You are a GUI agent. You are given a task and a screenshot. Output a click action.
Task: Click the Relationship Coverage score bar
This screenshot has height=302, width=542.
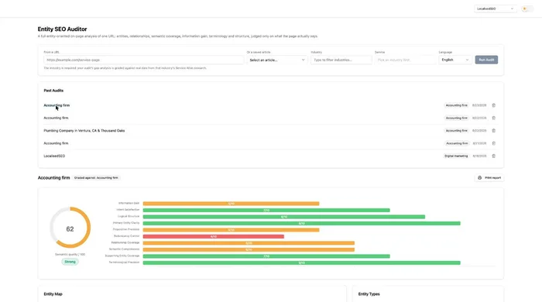coord(249,243)
